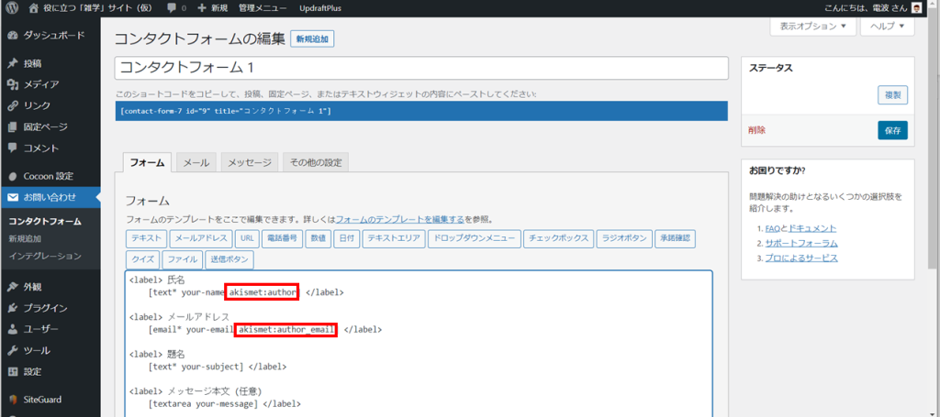Click the コンタクトフォーム 1 title field
Viewport: 940px width, 417px height.
point(421,68)
